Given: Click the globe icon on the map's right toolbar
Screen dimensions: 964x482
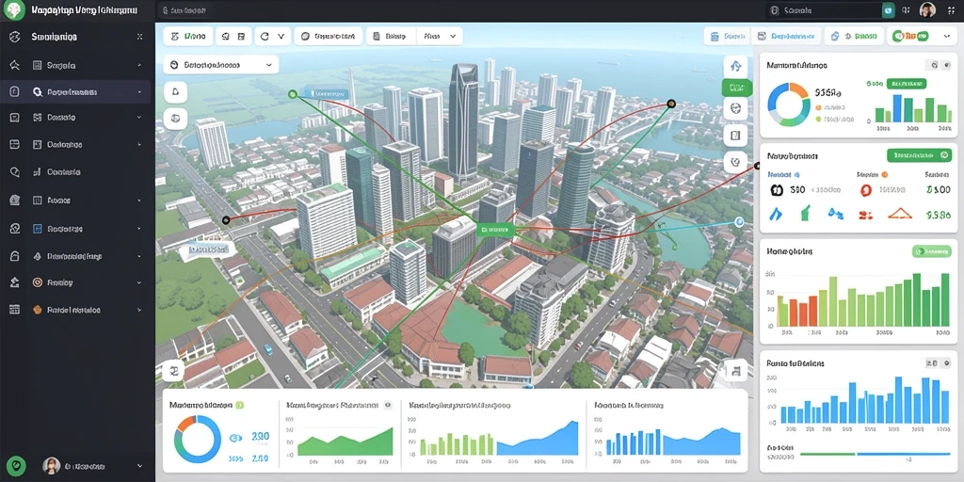Looking at the screenshot, I should (736, 108).
